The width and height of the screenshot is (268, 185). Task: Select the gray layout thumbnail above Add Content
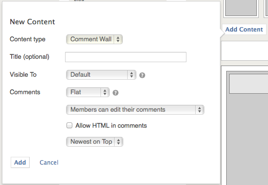pos(241,8)
